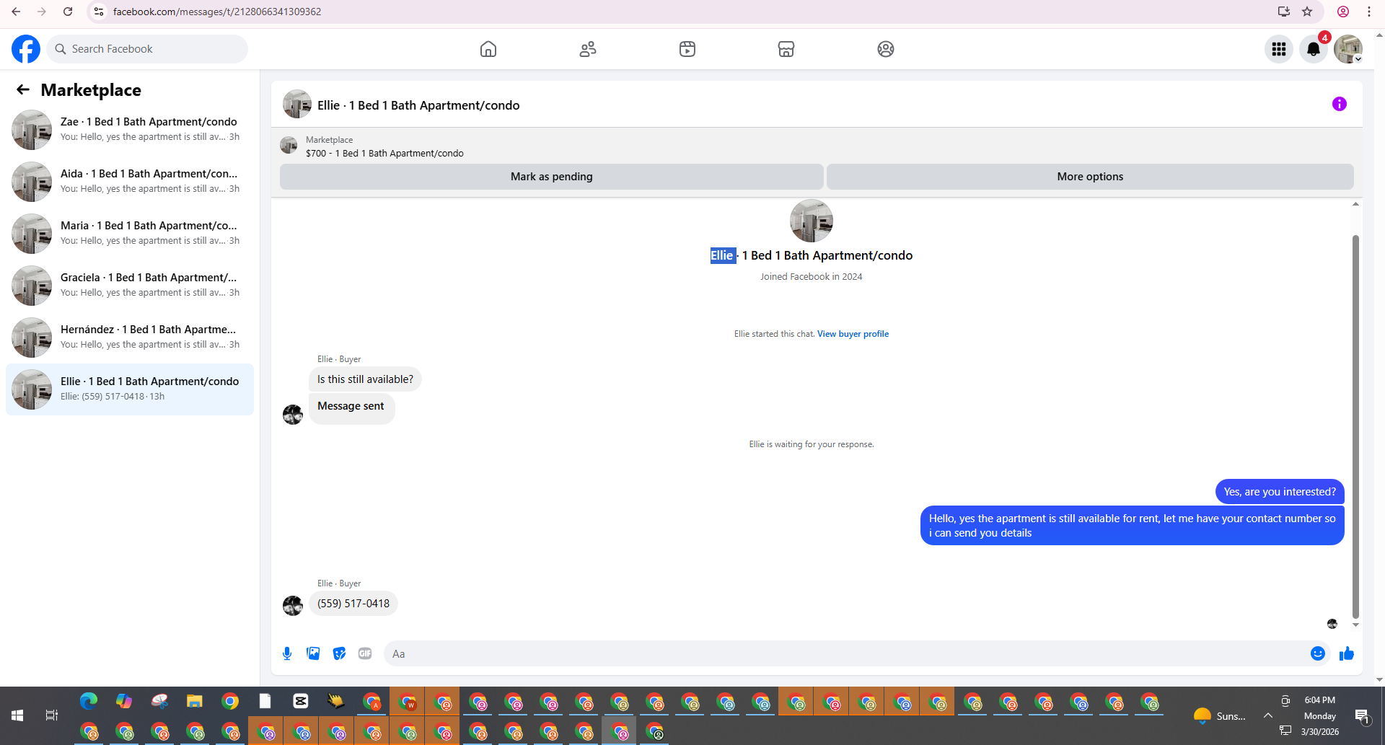Open the emoji picker in message box
The height and width of the screenshot is (745, 1385).
click(x=1318, y=653)
